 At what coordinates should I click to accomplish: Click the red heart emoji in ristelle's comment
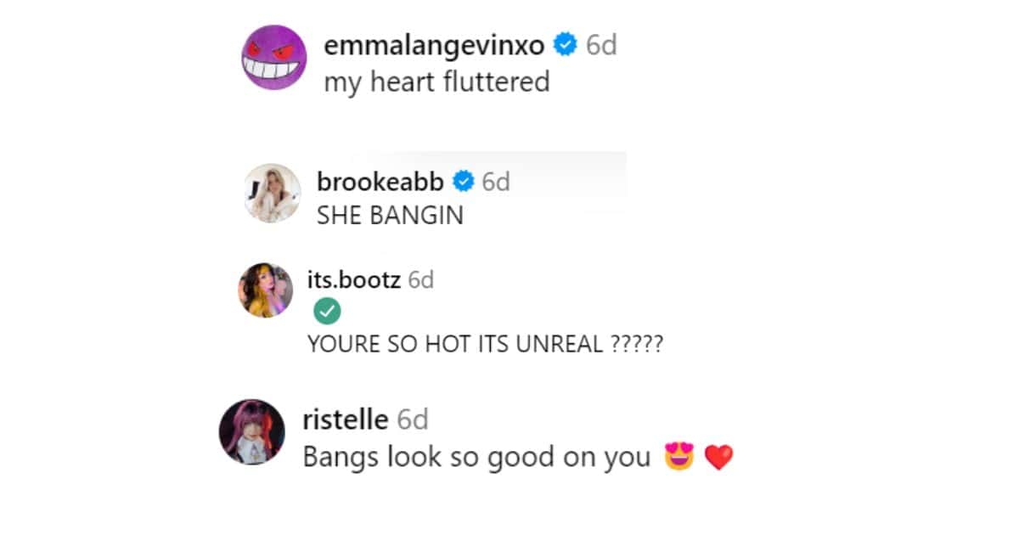[718, 459]
